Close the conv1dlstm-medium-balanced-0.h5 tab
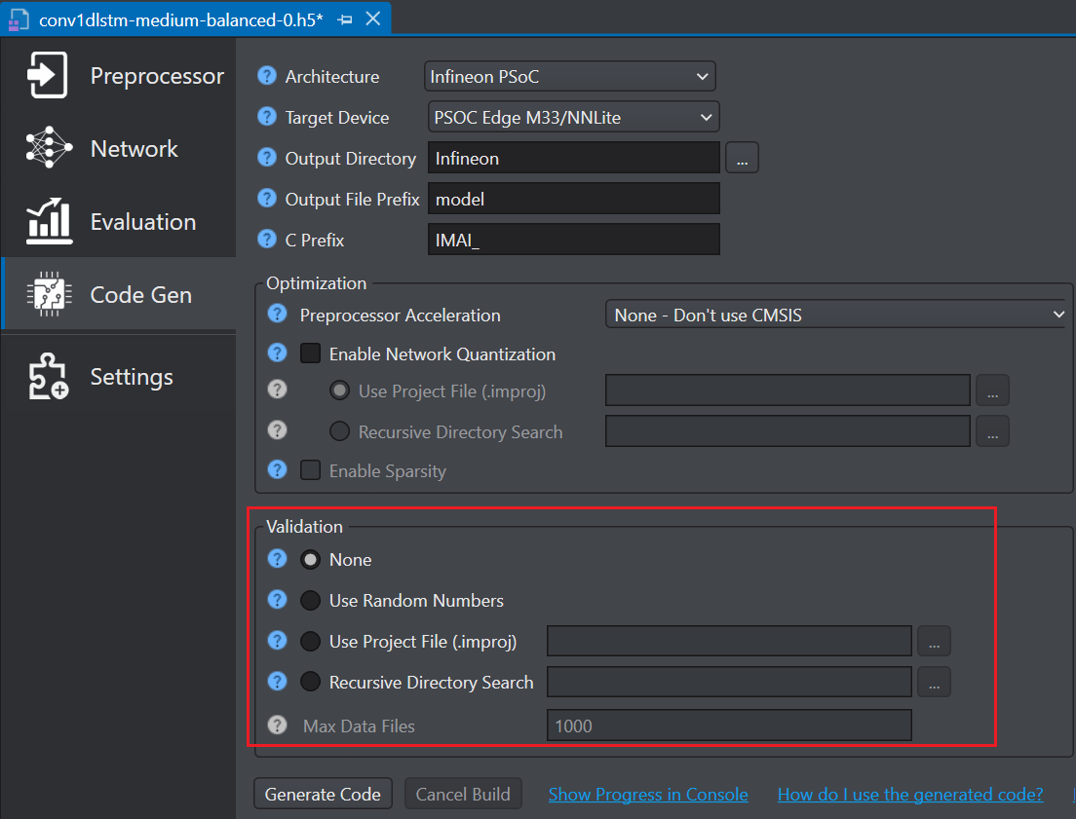This screenshot has height=819, width=1076. tap(373, 19)
